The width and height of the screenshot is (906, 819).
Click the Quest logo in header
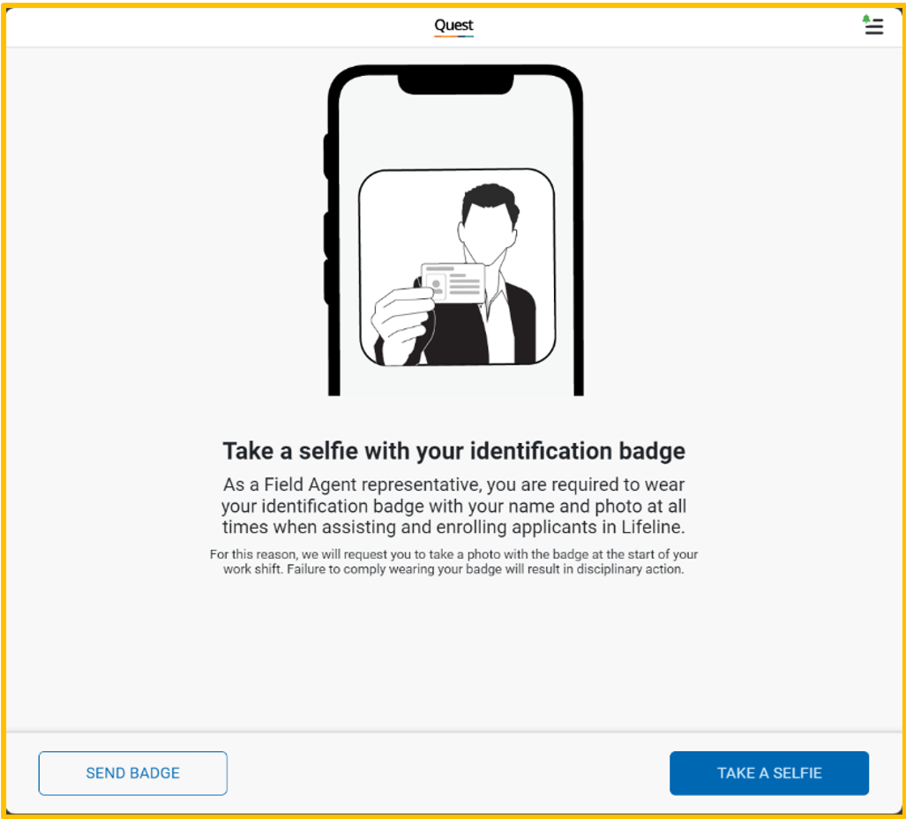[x=453, y=26]
